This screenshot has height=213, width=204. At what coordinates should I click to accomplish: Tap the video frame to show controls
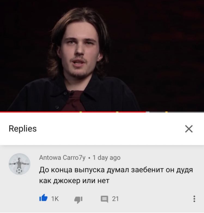point(102,56)
